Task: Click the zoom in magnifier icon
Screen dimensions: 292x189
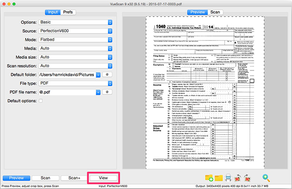Action: point(266,178)
